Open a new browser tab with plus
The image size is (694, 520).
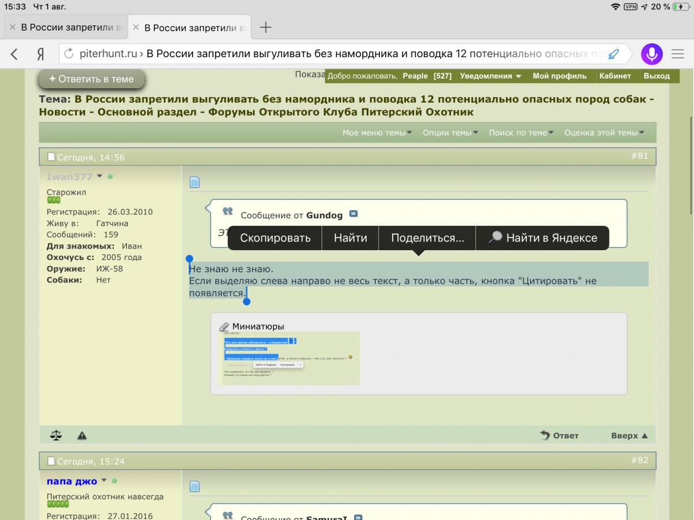265,27
